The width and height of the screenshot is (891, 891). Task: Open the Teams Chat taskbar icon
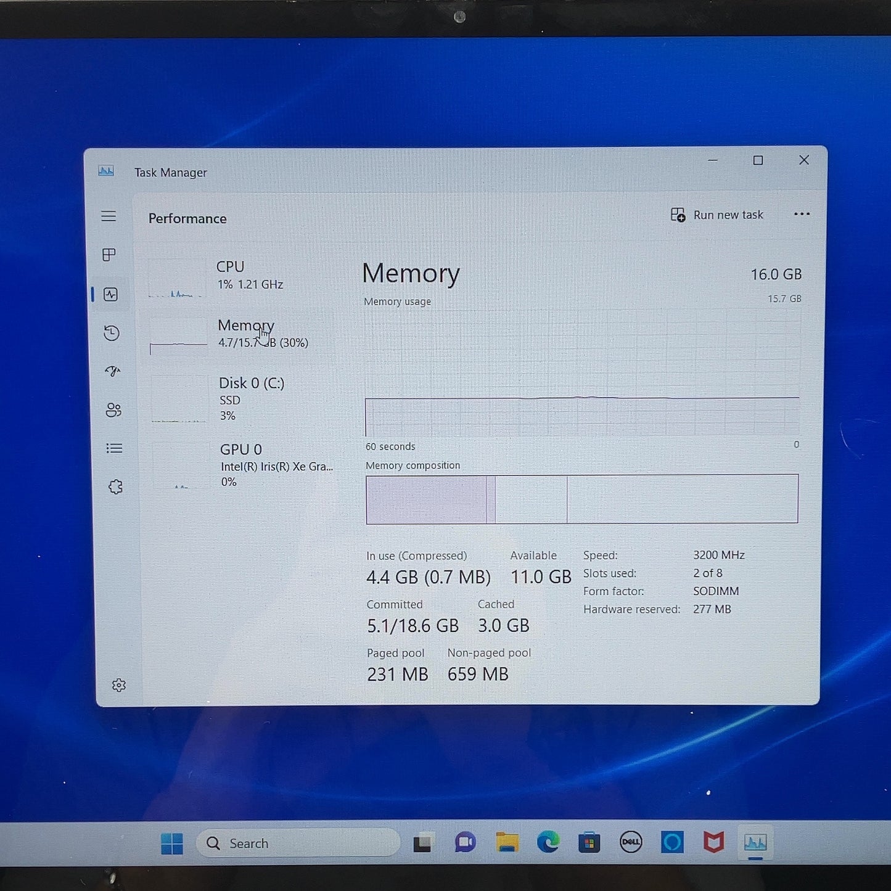tap(465, 842)
